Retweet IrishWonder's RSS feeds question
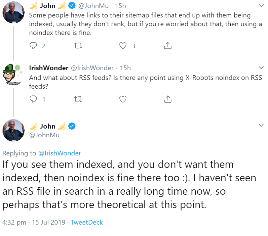The image size is (268, 236). click(78, 99)
